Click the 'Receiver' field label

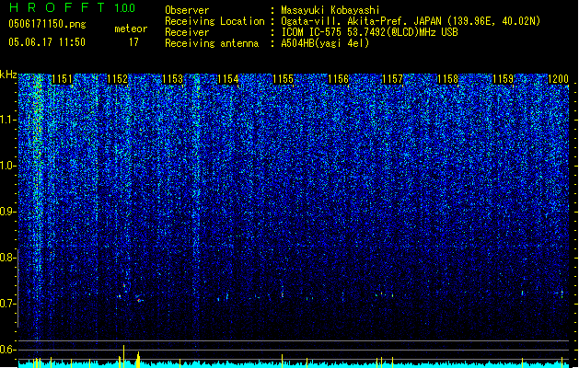(187, 32)
